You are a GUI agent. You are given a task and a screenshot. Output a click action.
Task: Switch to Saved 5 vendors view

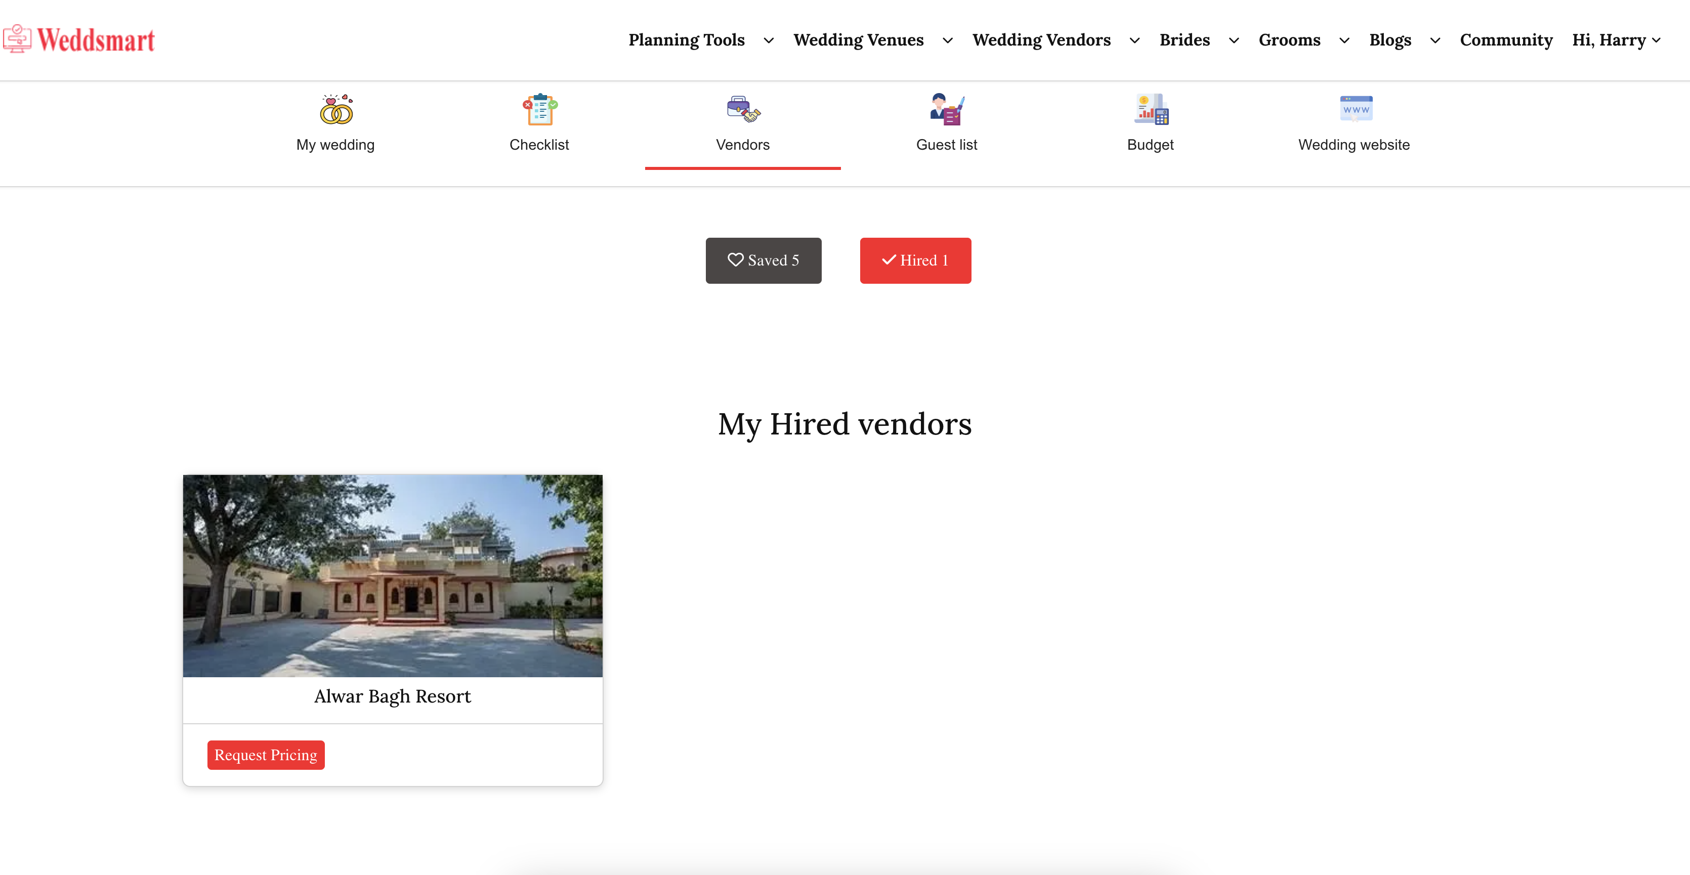764,260
